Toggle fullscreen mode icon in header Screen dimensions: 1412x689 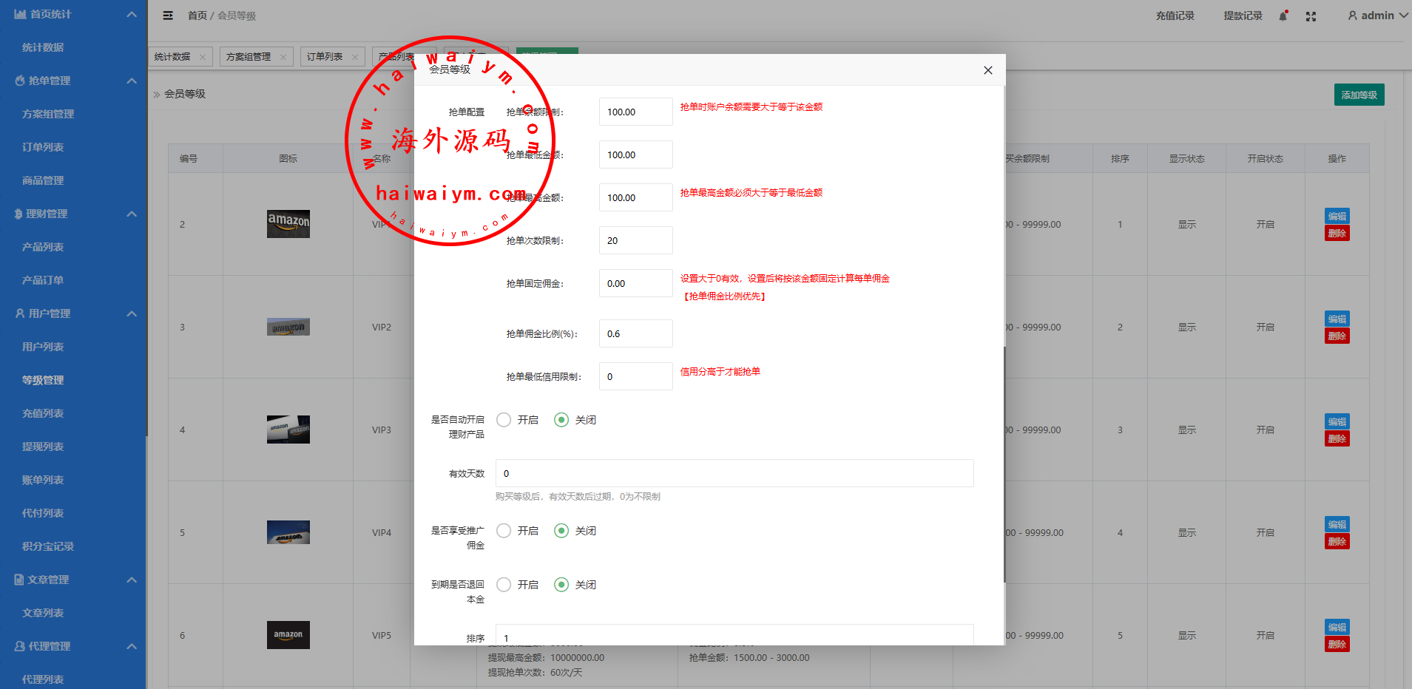pyautogui.click(x=1311, y=16)
